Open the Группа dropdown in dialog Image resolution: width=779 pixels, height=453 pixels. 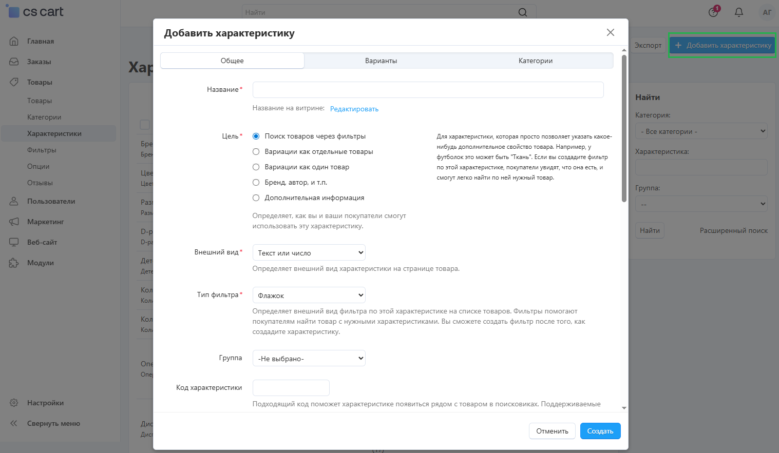309,358
